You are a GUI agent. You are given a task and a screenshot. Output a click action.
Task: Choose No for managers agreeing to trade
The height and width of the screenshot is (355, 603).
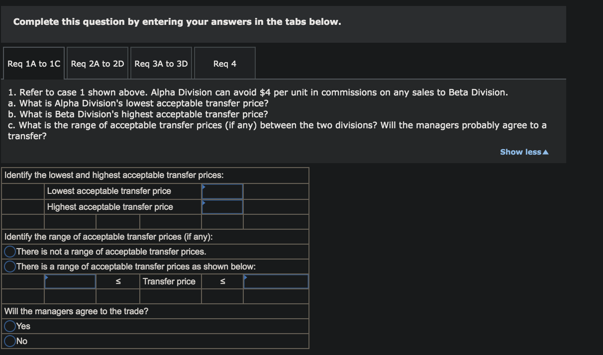10,341
